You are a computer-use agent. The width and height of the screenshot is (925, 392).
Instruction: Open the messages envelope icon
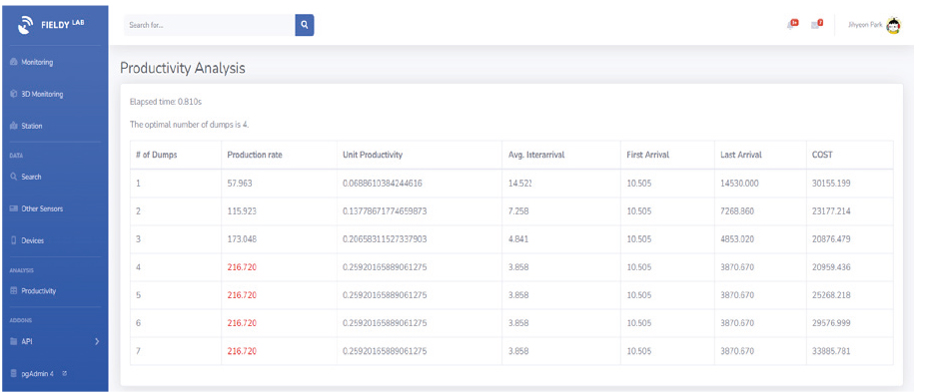[x=816, y=24]
